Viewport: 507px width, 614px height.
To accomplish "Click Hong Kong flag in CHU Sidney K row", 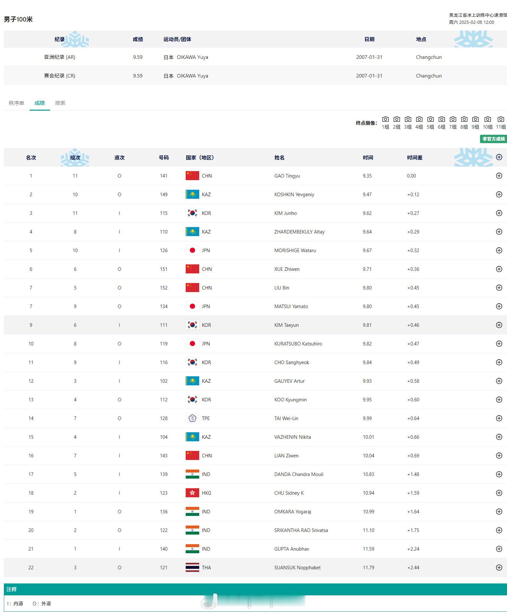I will click(192, 493).
